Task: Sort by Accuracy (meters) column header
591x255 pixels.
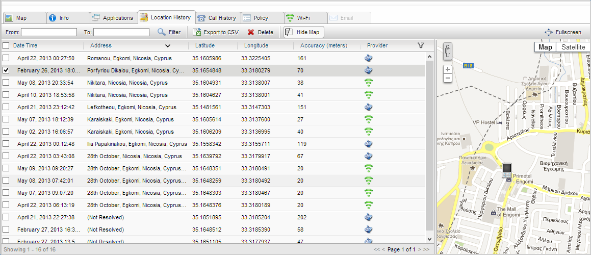Action: (324, 45)
